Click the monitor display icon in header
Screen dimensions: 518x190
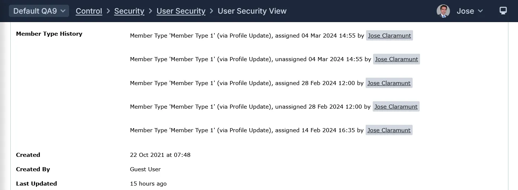coord(503,11)
